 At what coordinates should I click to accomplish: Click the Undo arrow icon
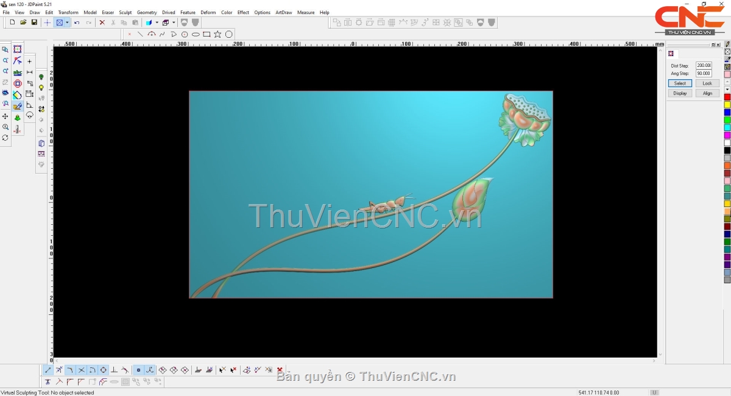(77, 23)
